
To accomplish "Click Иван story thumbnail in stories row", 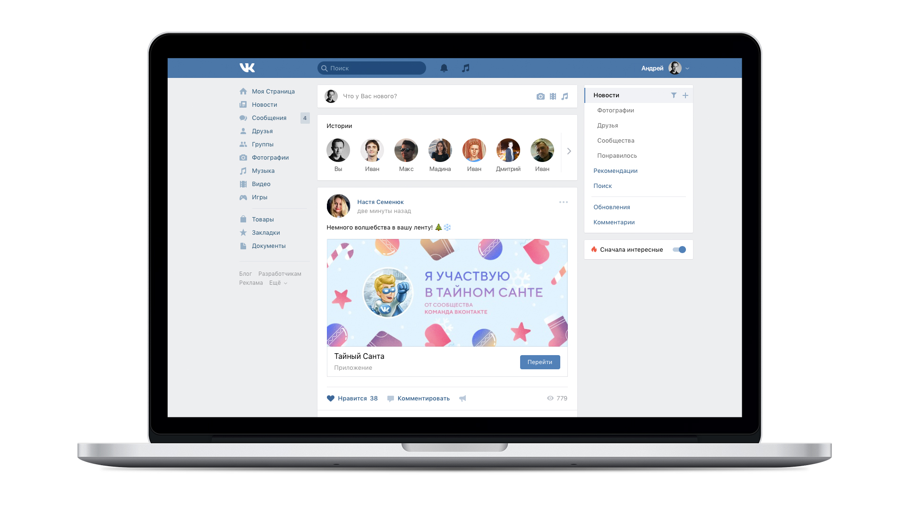I will click(371, 149).
